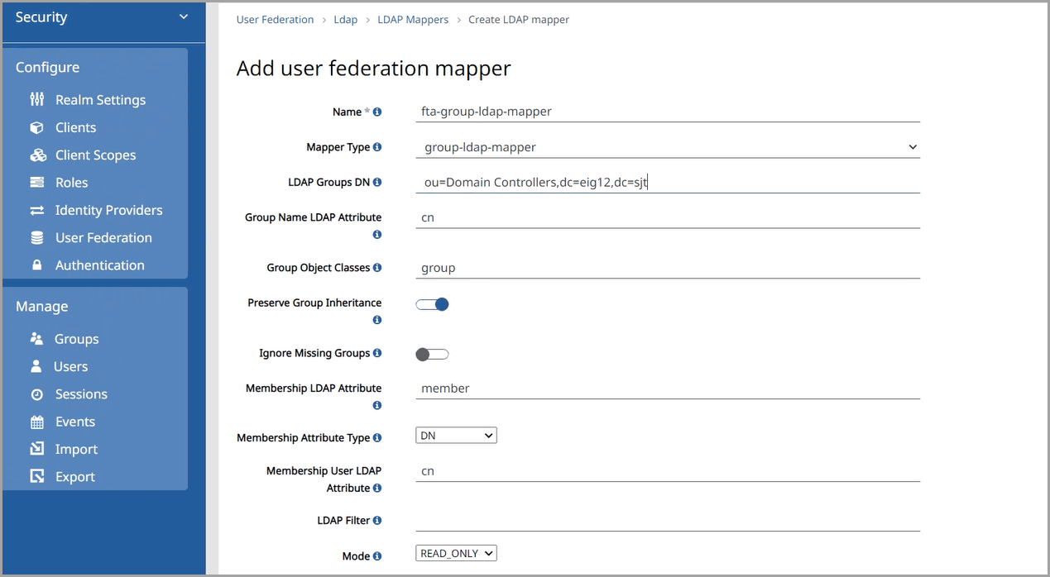Enable the Ignore Missing Groups switch
The image size is (1050, 577).
pos(432,354)
